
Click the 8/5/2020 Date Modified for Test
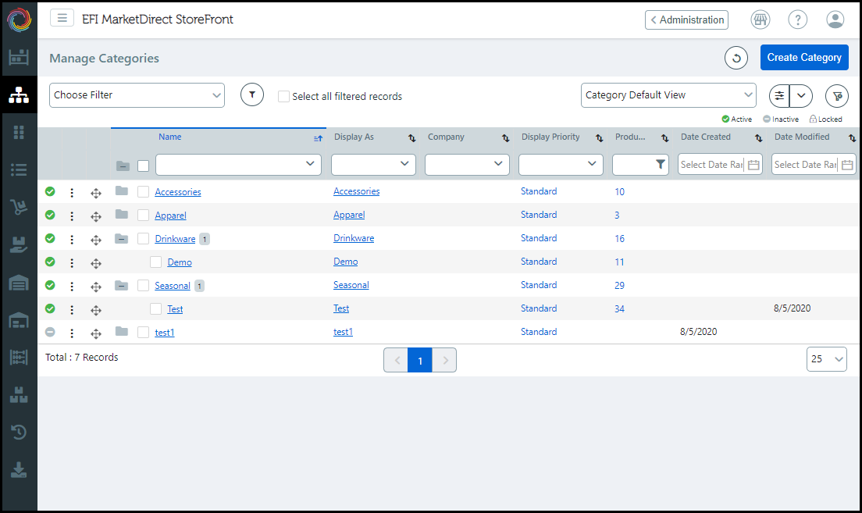tap(793, 308)
